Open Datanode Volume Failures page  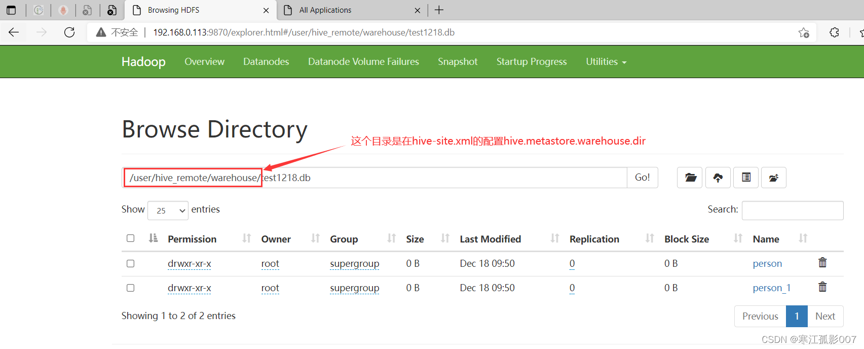363,61
